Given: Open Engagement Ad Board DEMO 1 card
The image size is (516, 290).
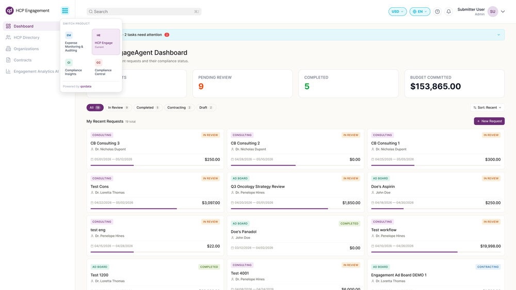Looking at the screenshot, I should point(436,275).
